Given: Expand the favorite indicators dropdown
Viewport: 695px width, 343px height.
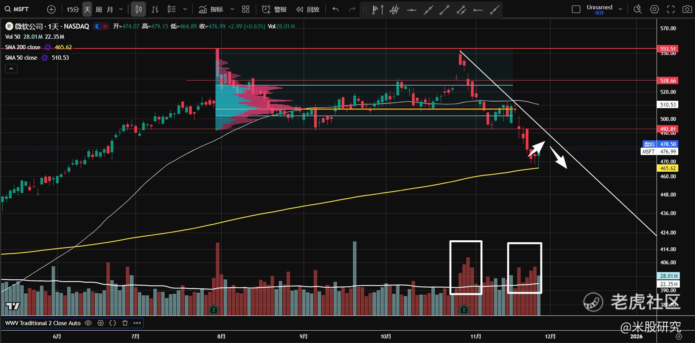Looking at the screenshot, I should click(x=232, y=9).
